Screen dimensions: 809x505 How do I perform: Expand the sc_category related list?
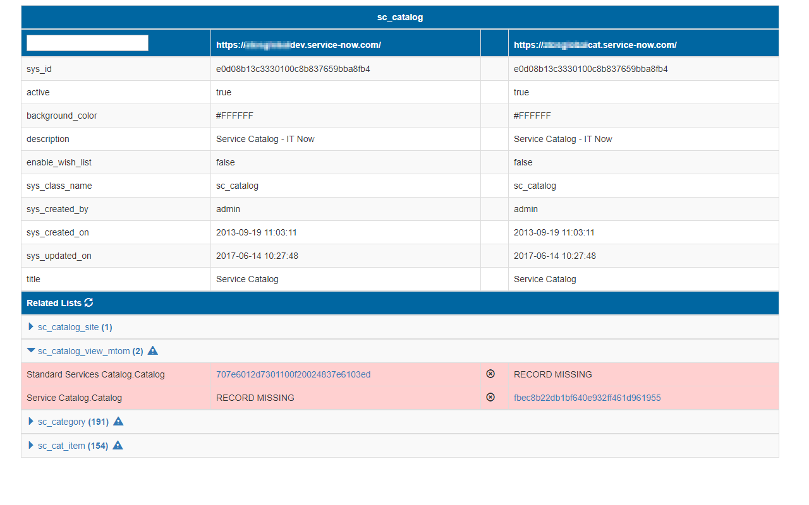30,421
